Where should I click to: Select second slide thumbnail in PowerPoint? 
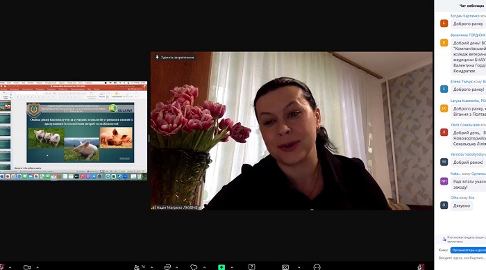coord(6,119)
